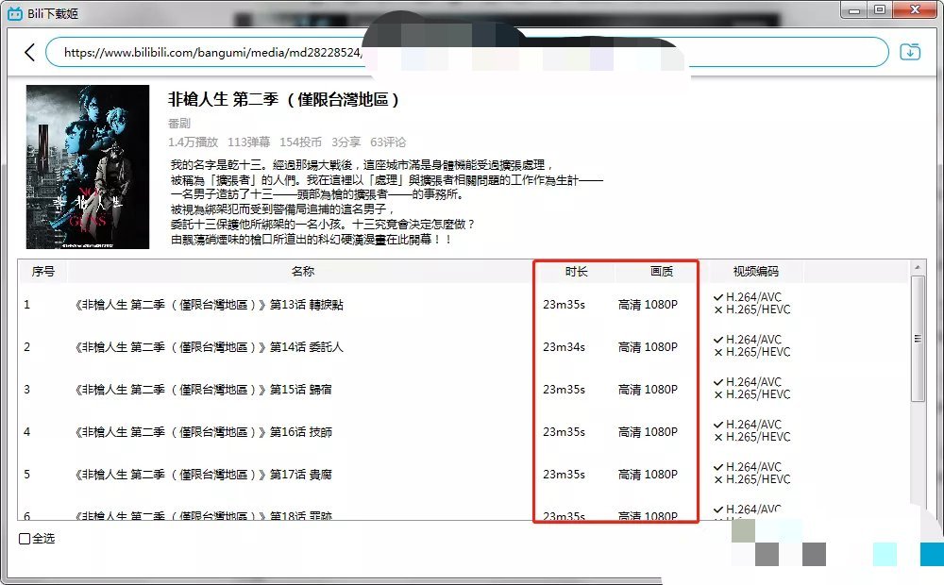
Task: Choose H.265/HEVC codec for row 2
Action: (x=752, y=352)
